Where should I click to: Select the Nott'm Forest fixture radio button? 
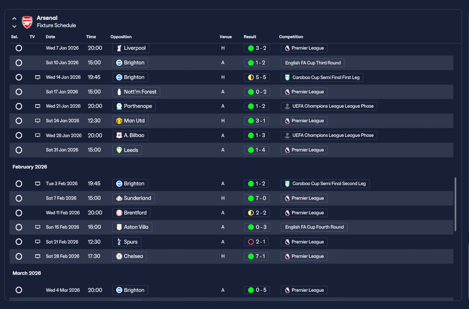click(19, 92)
